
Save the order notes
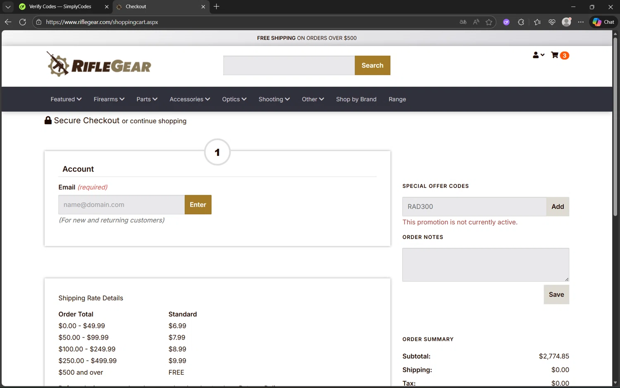coord(556,295)
